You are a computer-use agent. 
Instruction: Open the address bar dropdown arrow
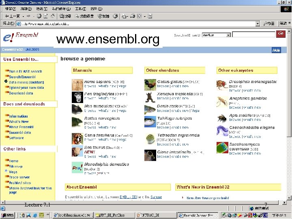[x=258, y=24]
